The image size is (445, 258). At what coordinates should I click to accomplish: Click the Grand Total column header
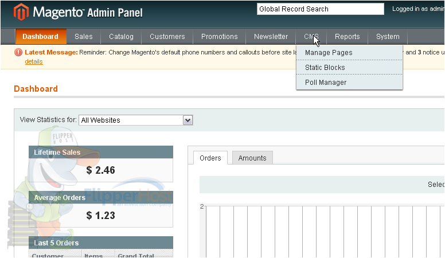pyautogui.click(x=136, y=256)
